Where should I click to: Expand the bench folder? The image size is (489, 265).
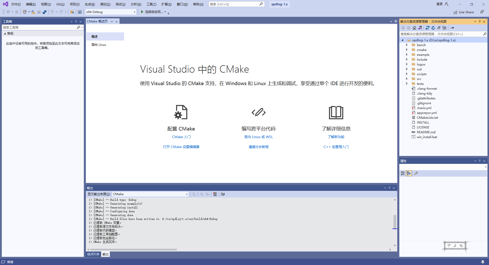coord(407,45)
